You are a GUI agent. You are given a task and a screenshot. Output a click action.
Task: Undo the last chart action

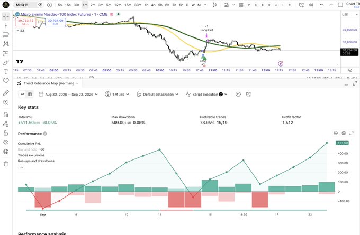click(x=322, y=5)
